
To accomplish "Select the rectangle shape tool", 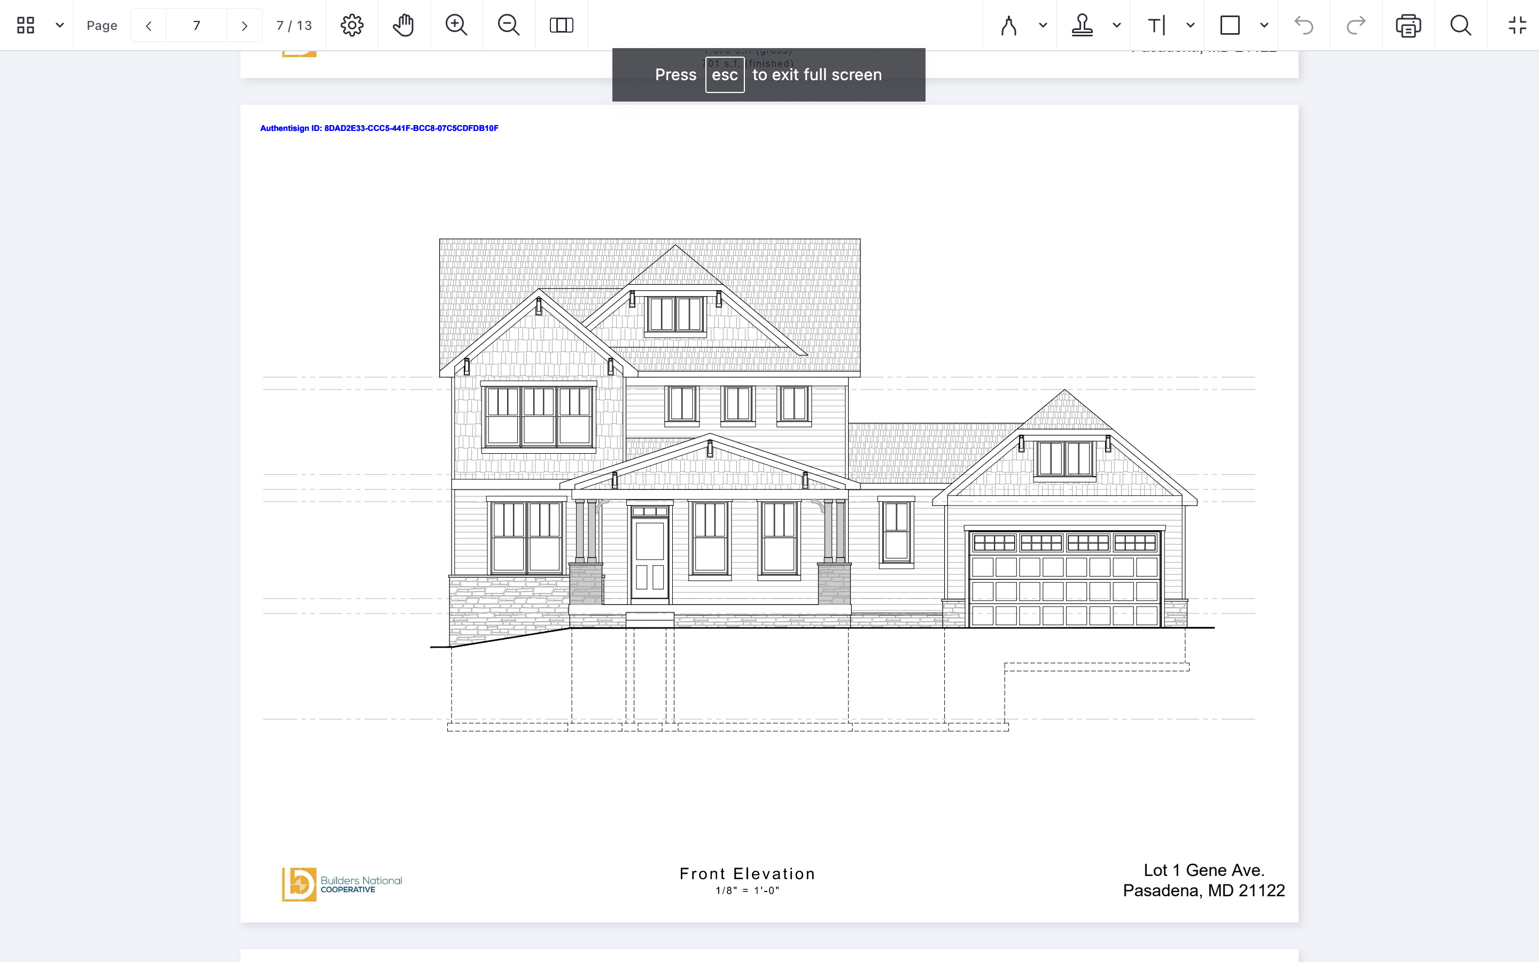I will coord(1230,26).
